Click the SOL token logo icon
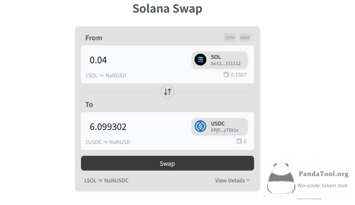 click(x=200, y=60)
